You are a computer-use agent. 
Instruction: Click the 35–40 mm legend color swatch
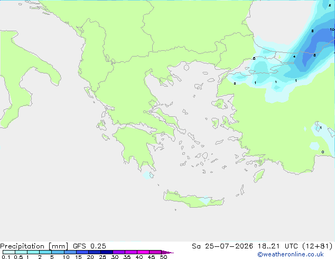click(x=131, y=252)
